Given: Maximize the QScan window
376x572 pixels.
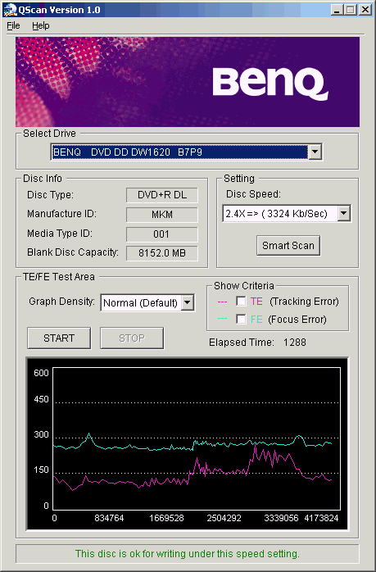Looking at the screenshot, I should pyautogui.click(x=351, y=10).
